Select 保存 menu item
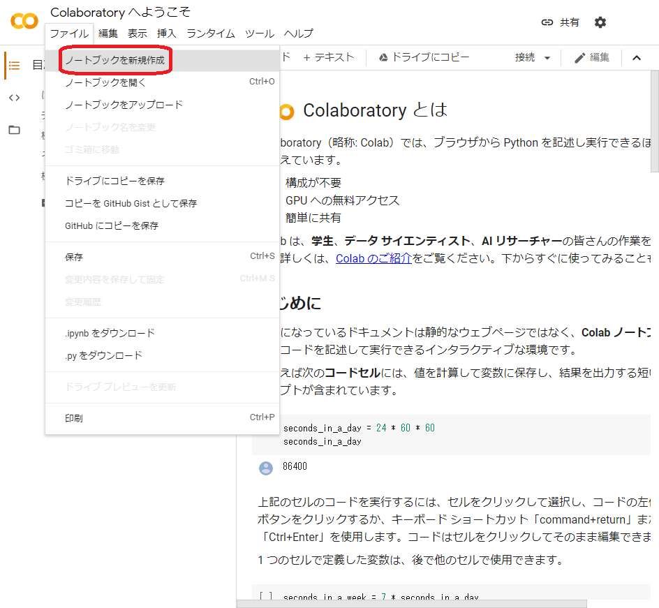 (x=162, y=257)
